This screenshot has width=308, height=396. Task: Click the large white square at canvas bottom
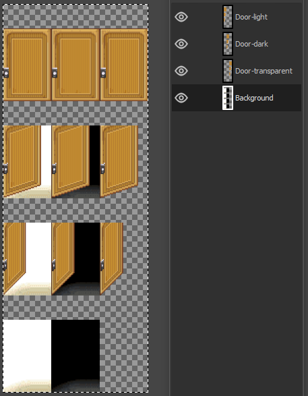tap(27, 356)
